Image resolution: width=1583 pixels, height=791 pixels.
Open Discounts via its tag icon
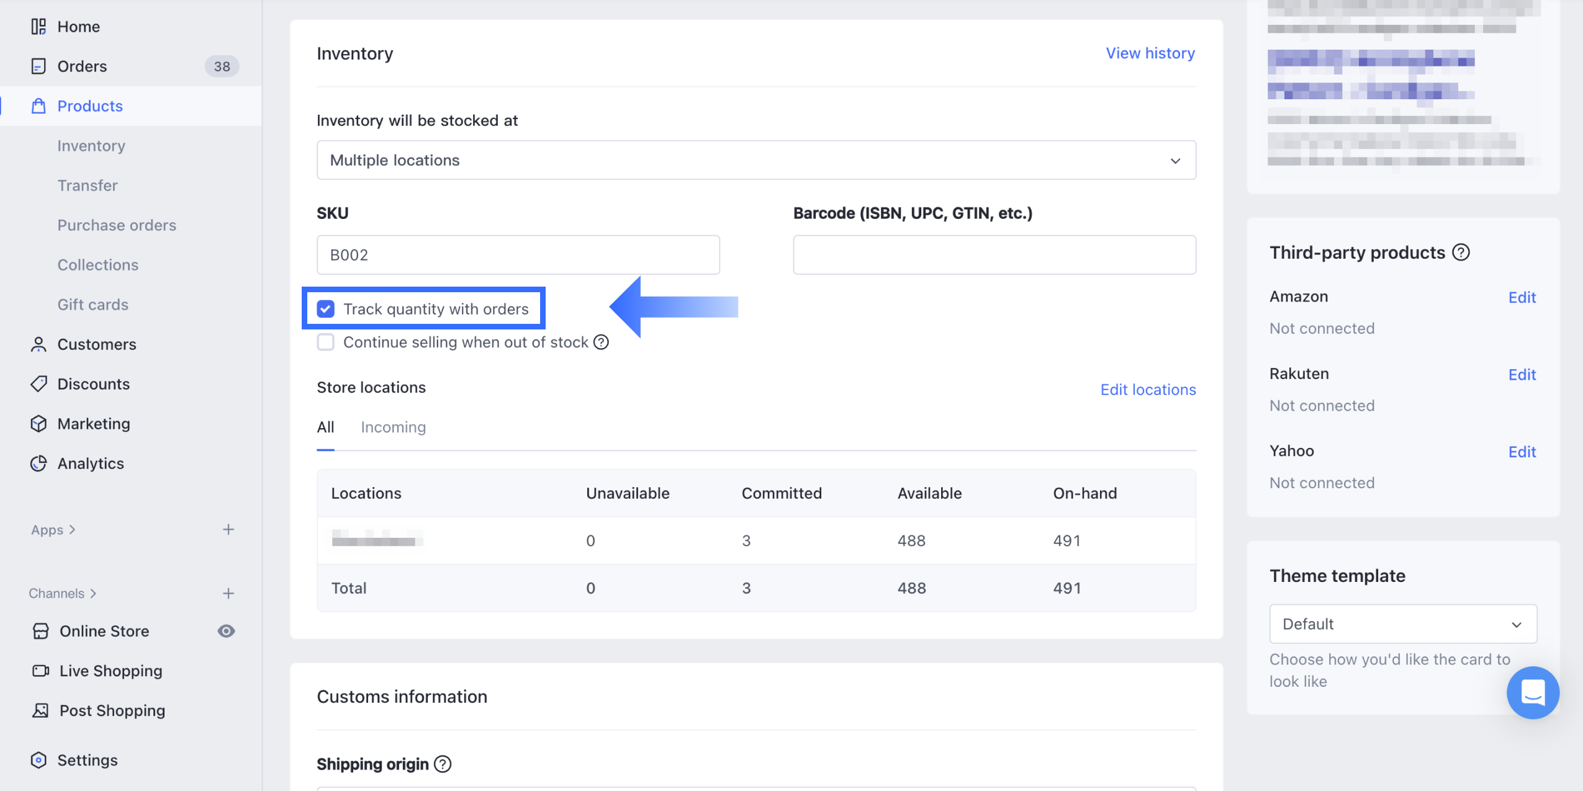coord(38,384)
